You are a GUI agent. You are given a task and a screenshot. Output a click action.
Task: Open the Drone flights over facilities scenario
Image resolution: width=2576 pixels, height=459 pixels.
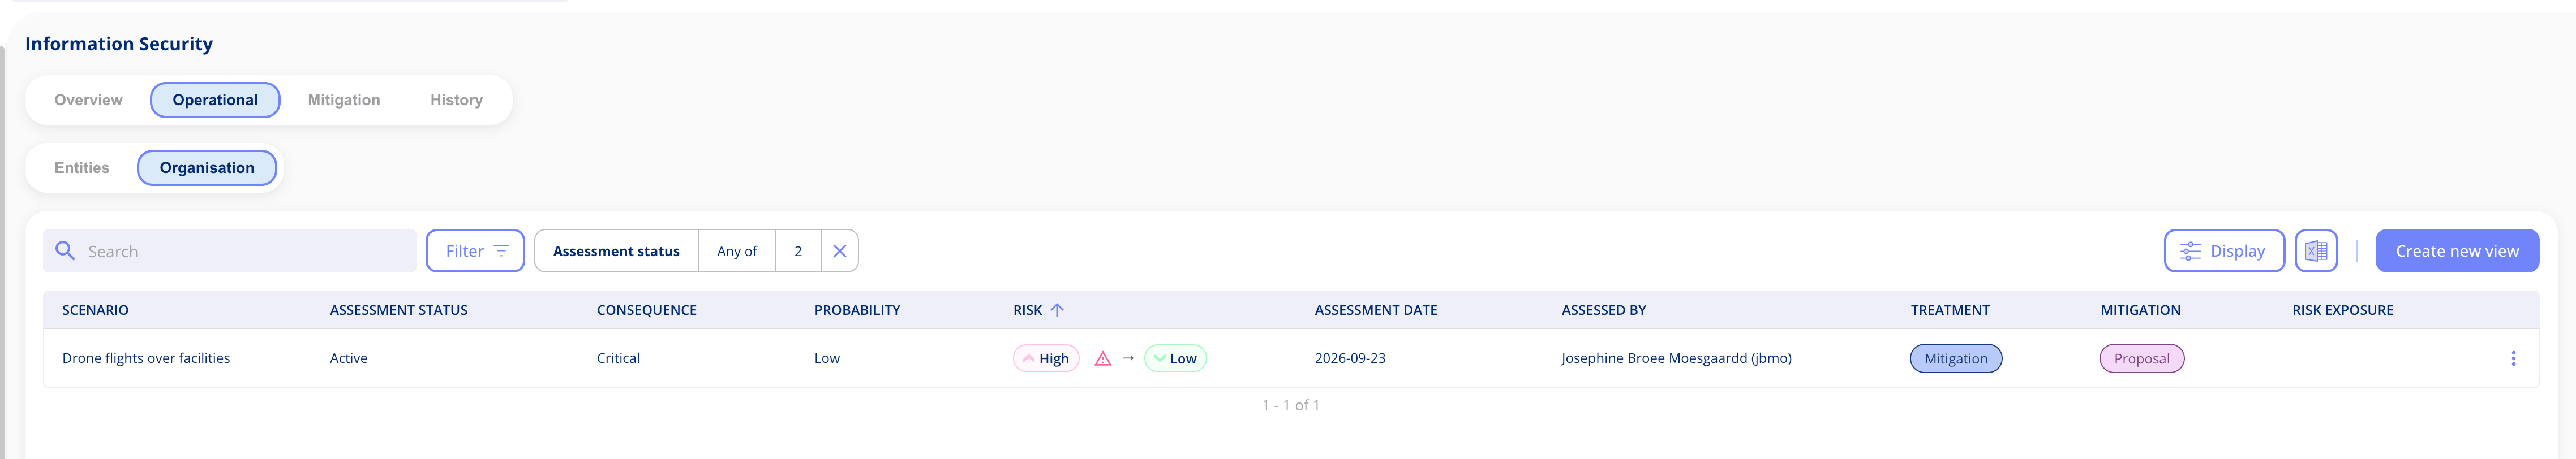pyautogui.click(x=146, y=358)
